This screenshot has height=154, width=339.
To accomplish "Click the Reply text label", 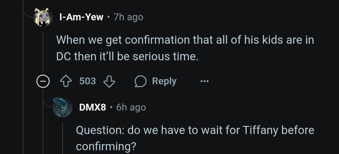I will coord(164,82).
